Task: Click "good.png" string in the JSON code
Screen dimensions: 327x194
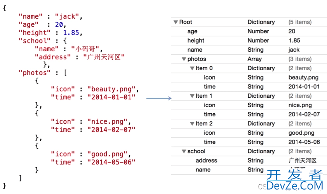Action: pyautogui.click(x=108, y=154)
